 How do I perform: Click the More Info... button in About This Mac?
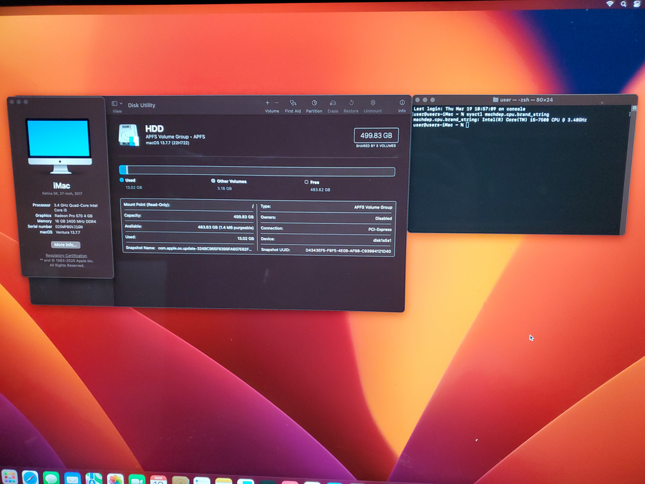click(x=66, y=245)
